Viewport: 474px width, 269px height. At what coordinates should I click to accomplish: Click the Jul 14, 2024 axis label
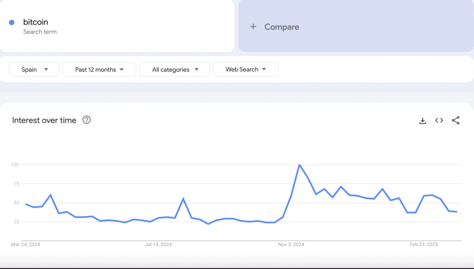point(158,244)
